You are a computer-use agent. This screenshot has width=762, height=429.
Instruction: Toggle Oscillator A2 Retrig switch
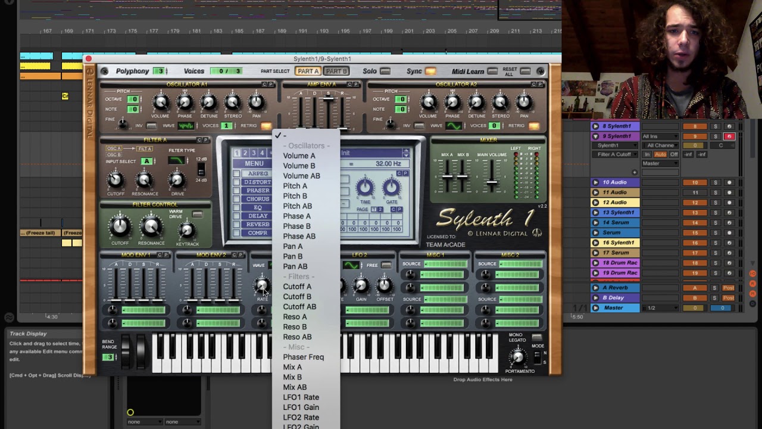pyautogui.click(x=533, y=126)
